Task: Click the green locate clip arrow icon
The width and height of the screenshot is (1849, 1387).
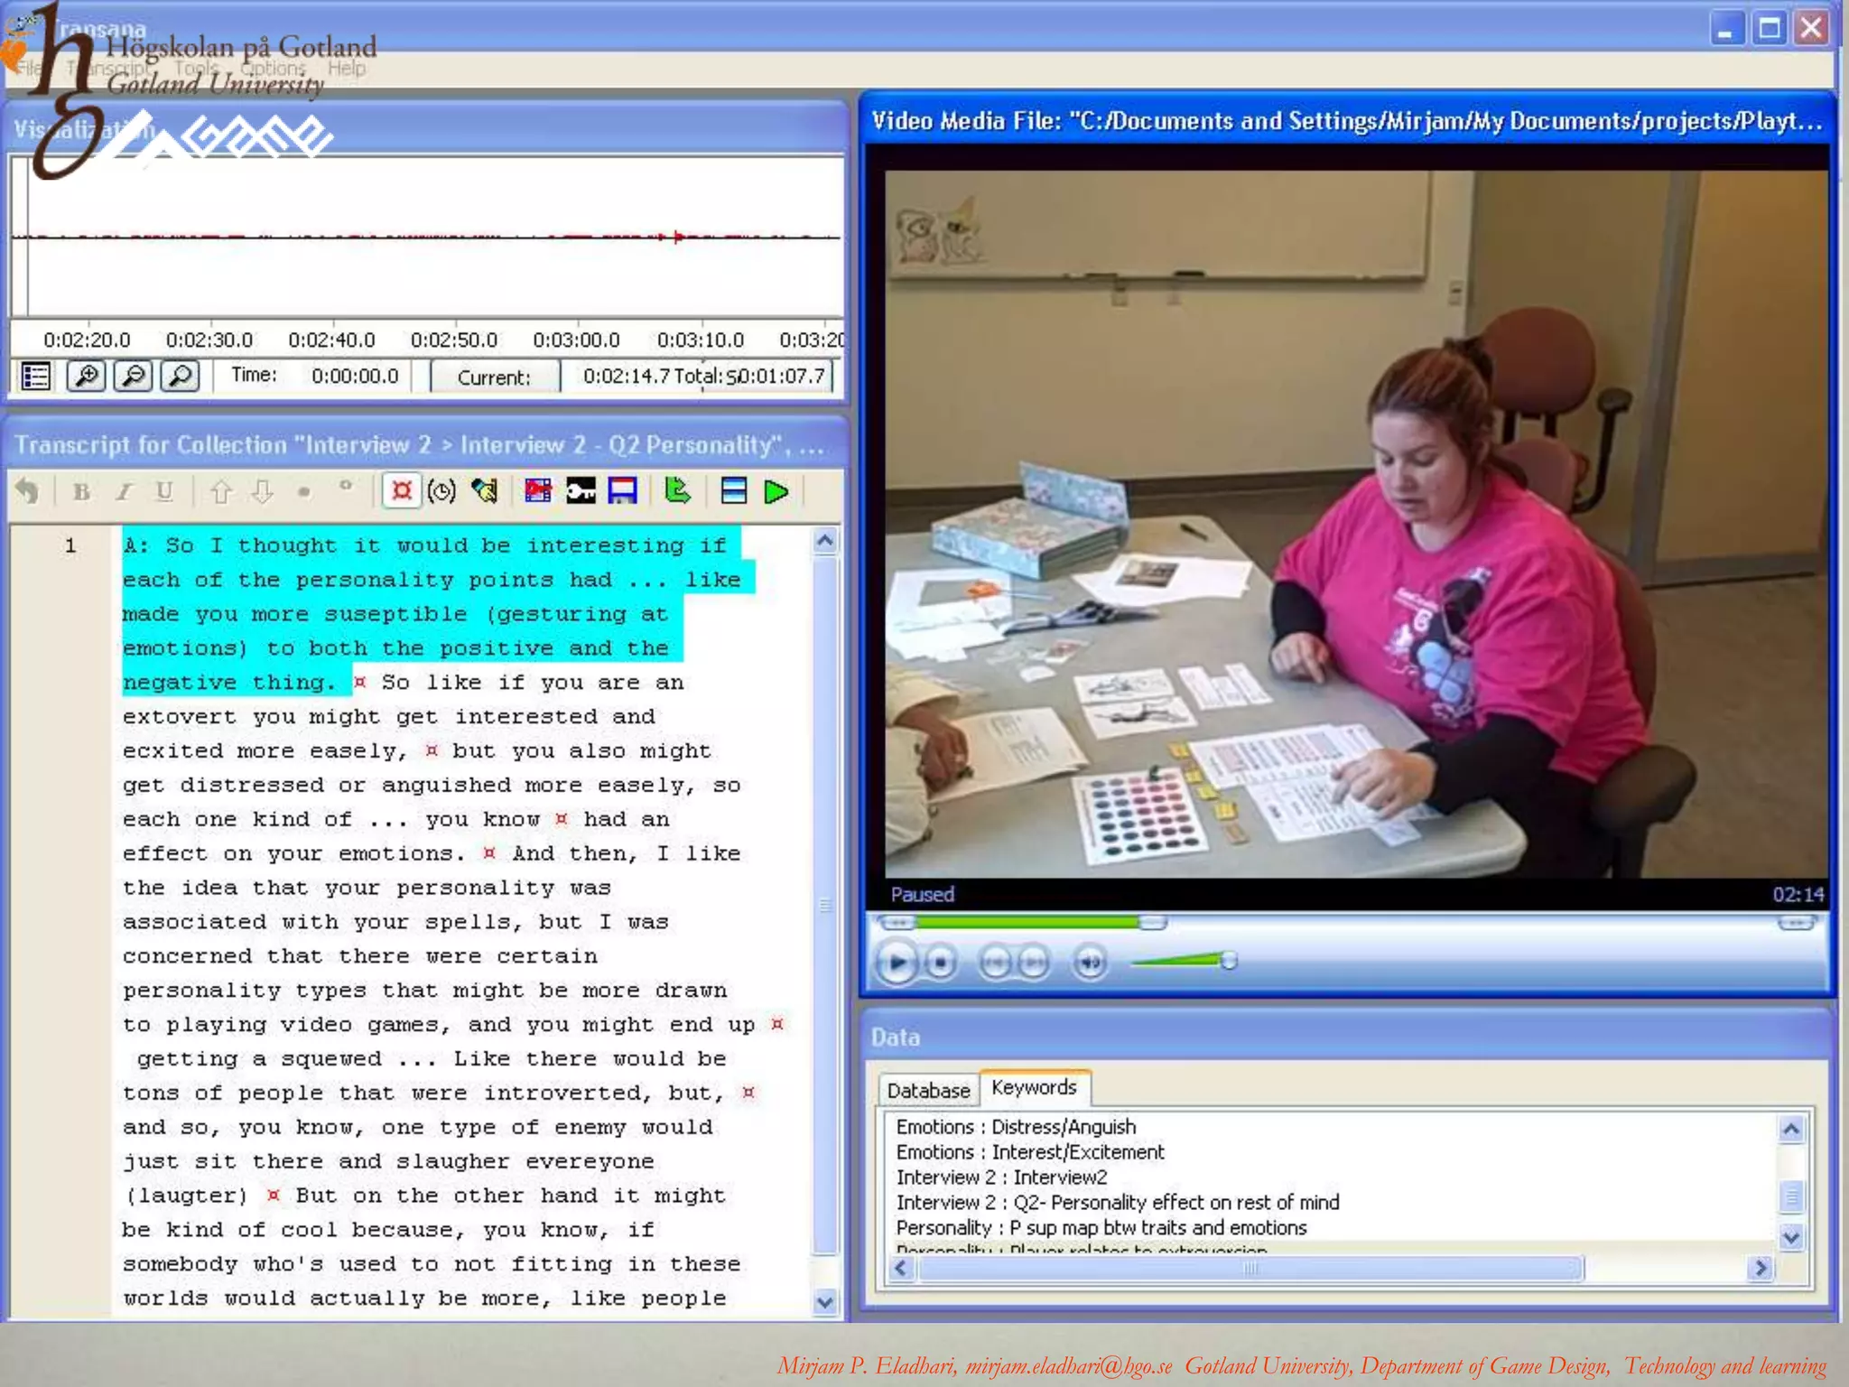Action: pyautogui.click(x=677, y=490)
